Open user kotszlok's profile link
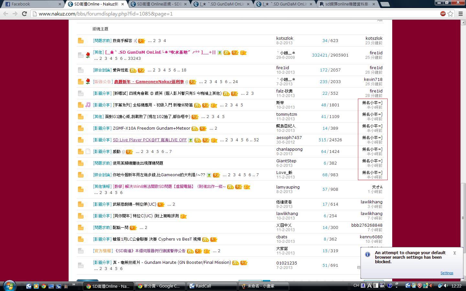This screenshot has height=291, width=466. point(285,38)
